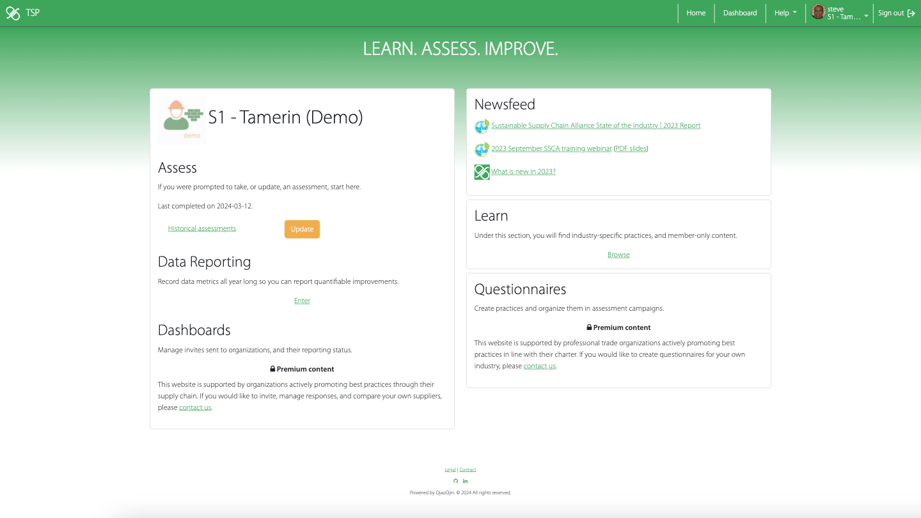Open the Legal link in the footer
Image resolution: width=921 pixels, height=518 pixels.
450,470
